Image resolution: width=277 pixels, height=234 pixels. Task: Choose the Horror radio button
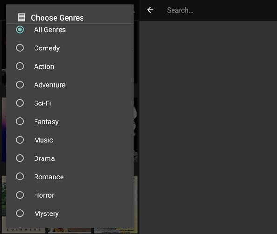pos(20,195)
